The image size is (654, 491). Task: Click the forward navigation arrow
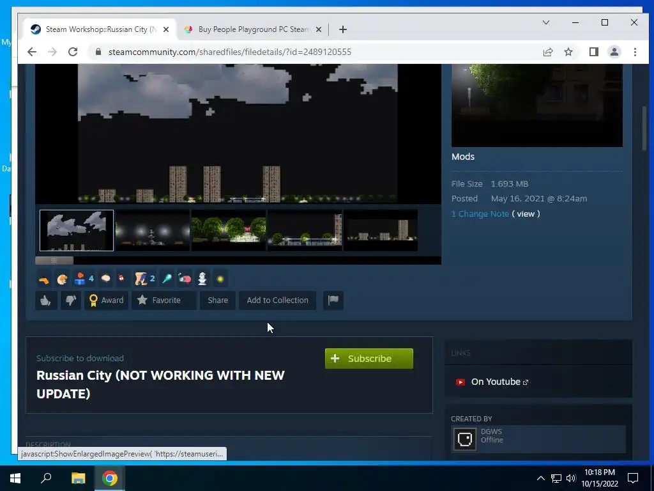[52, 52]
